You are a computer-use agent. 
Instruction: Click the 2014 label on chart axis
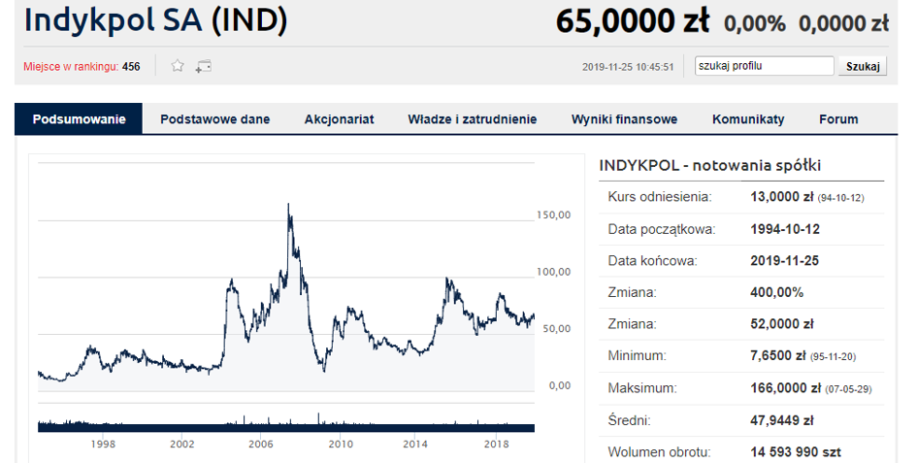pyautogui.click(x=415, y=445)
